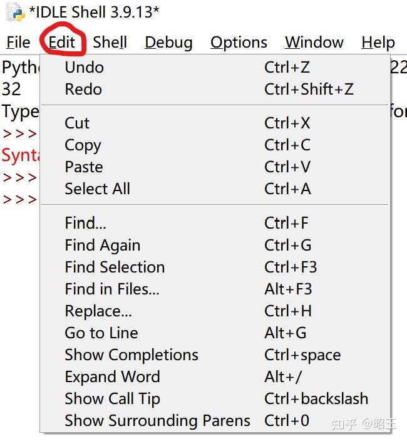Select the Copy menu entry
The height and width of the screenshot is (441, 407).
point(83,145)
